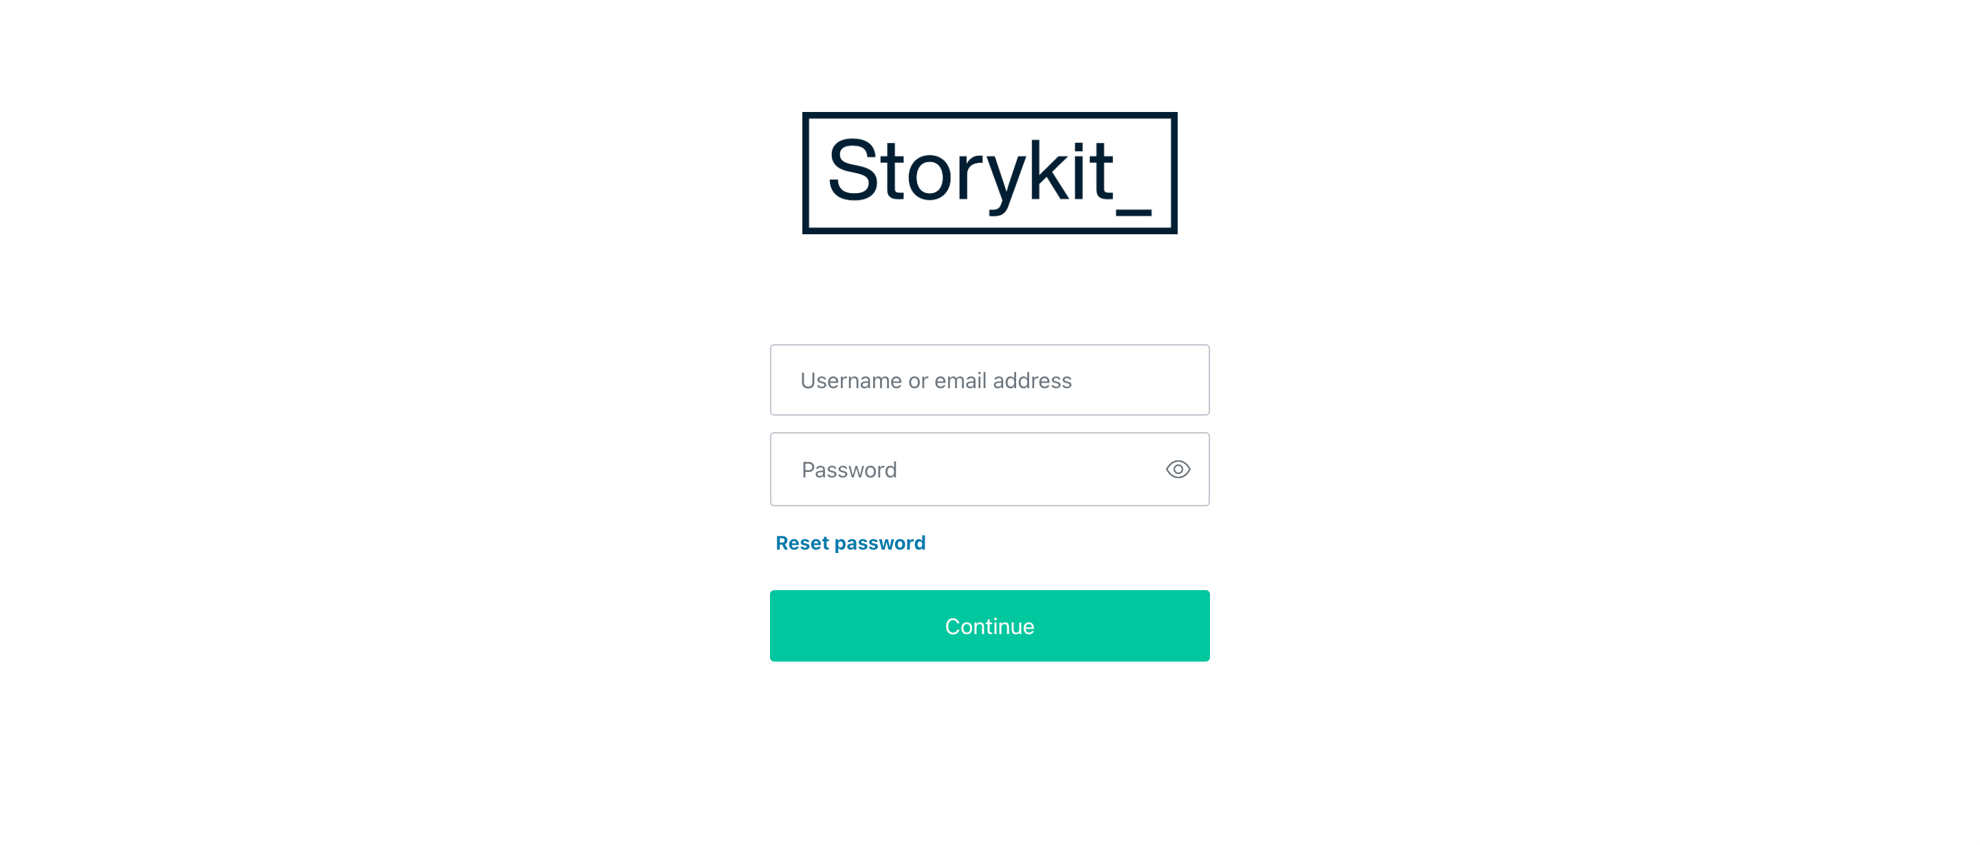Image resolution: width=1980 pixels, height=845 pixels.
Task: Submit the login form via Continue
Action: coord(989,625)
